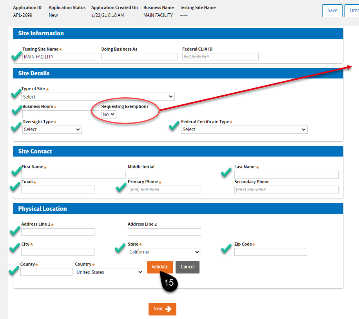Open the Type of Site dropdown
Viewport: 359px width, 319px height.
(98, 97)
